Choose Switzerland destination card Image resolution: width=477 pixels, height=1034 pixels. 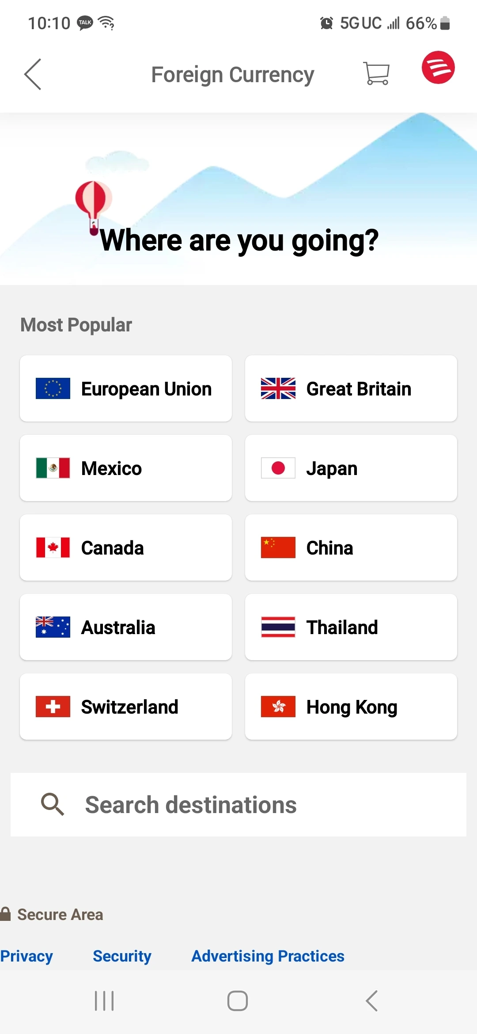(126, 707)
